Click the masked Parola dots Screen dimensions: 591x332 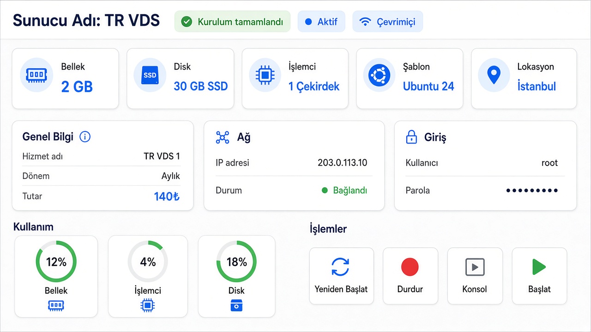pos(532,190)
